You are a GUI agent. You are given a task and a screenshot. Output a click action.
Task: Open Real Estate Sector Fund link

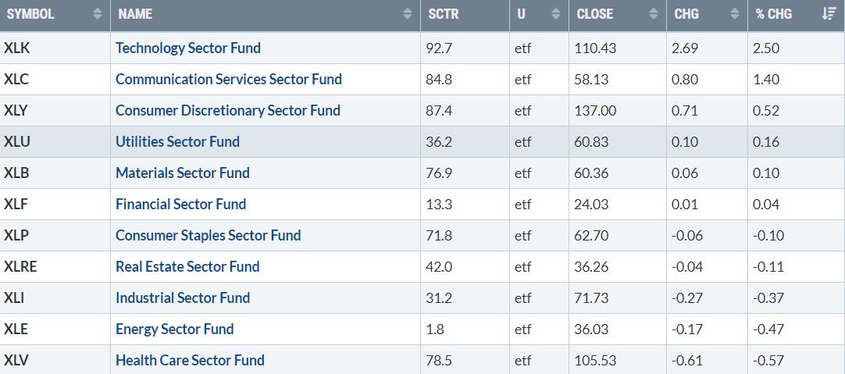[x=187, y=266]
